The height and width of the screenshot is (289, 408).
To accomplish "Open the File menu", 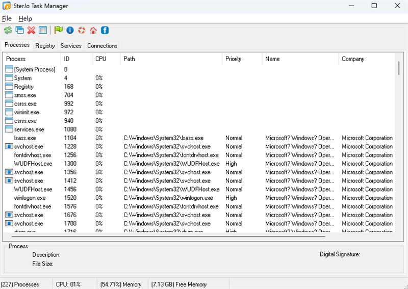I will (x=7, y=19).
